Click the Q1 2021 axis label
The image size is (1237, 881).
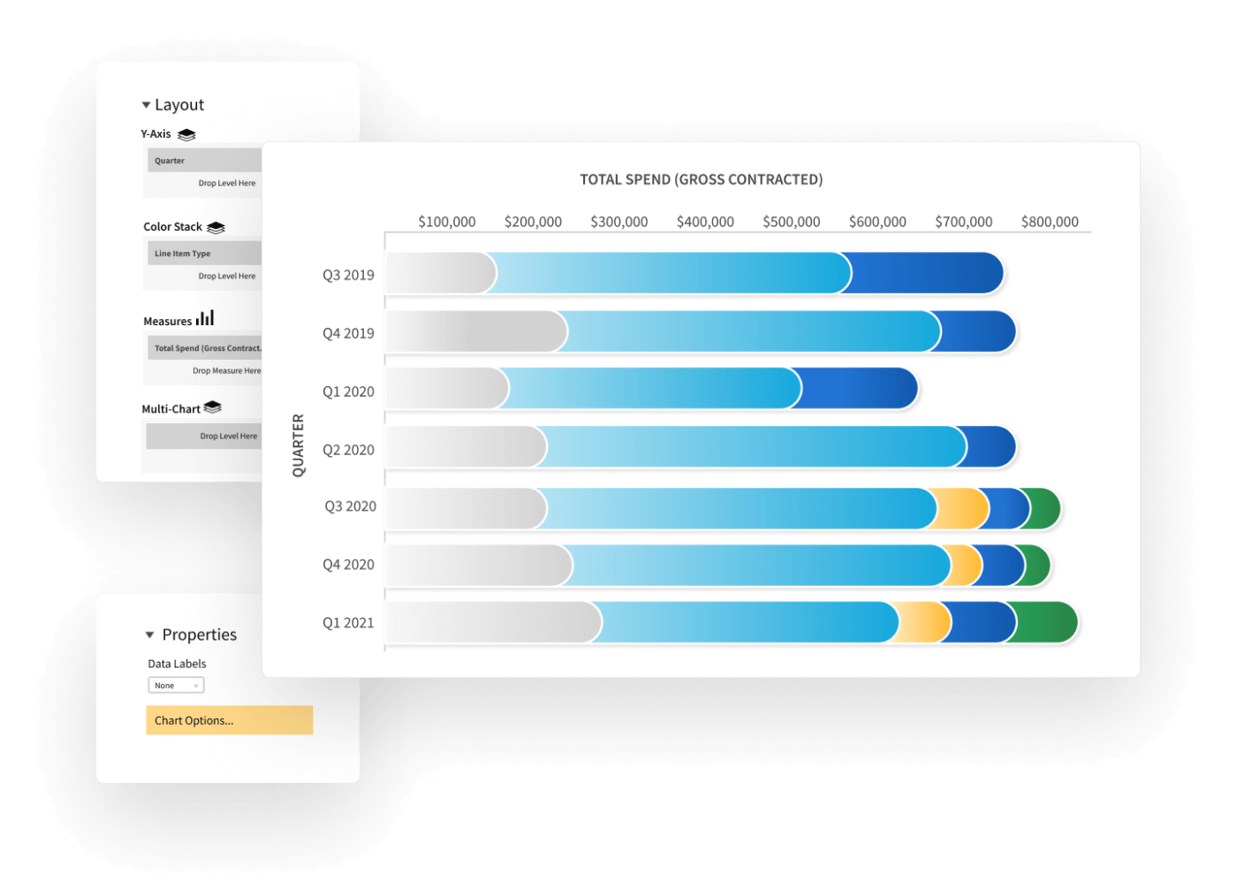coord(348,623)
